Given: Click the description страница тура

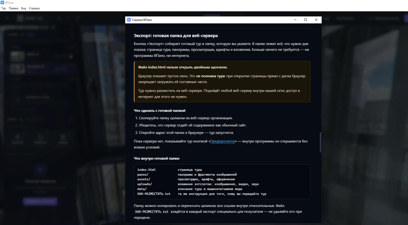Looking at the screenshot, I should (x=190, y=170).
